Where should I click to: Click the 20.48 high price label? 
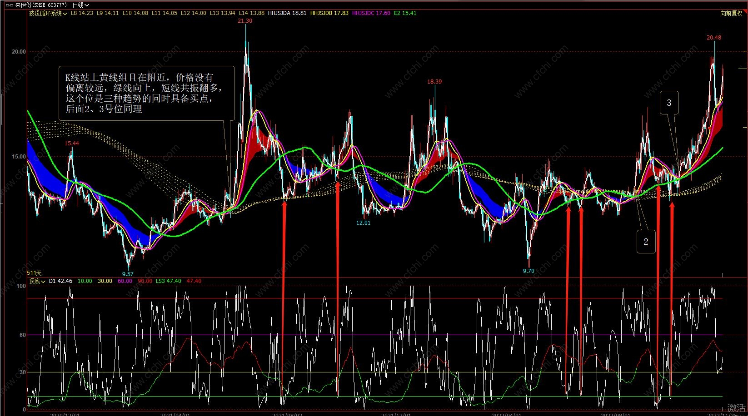coord(714,38)
